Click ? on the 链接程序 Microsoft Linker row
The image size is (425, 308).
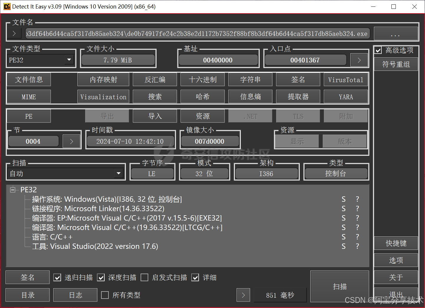pyautogui.click(x=357, y=209)
